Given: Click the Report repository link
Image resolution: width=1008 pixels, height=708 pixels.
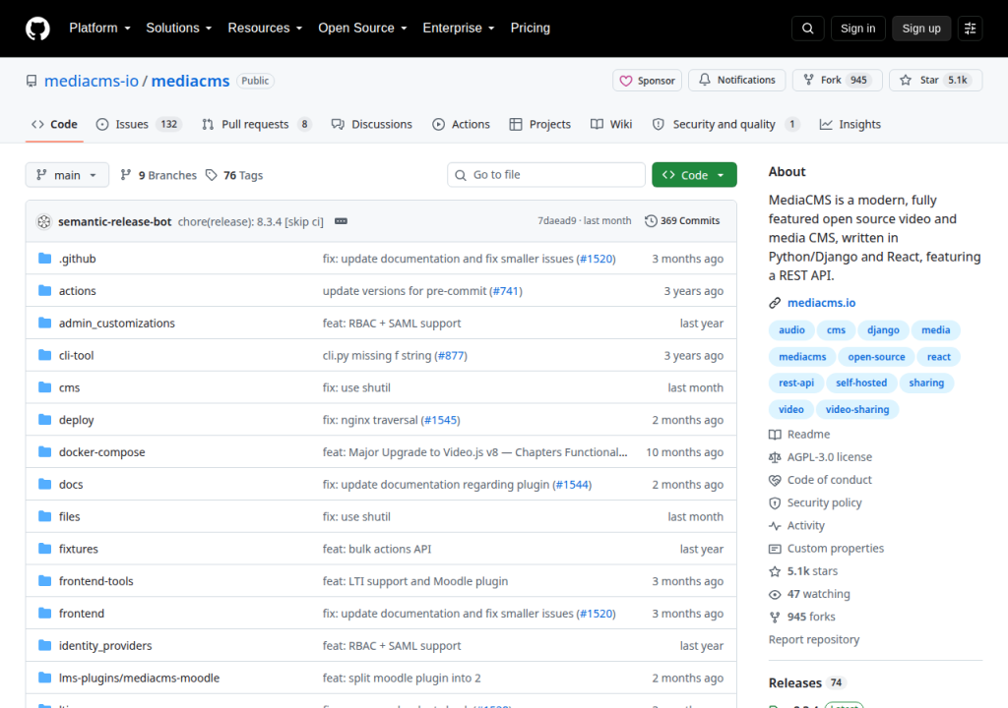Looking at the screenshot, I should coord(814,640).
